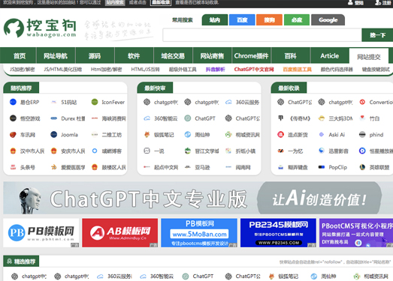The height and width of the screenshot is (281, 393).
Task: Open the orange 百度推送工具 link
Action: [297, 69]
